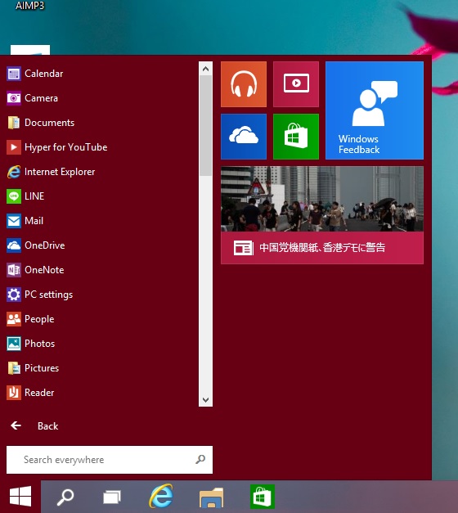Open the PC settings gear icon
Viewport: 458px width, 513px height.
14,295
